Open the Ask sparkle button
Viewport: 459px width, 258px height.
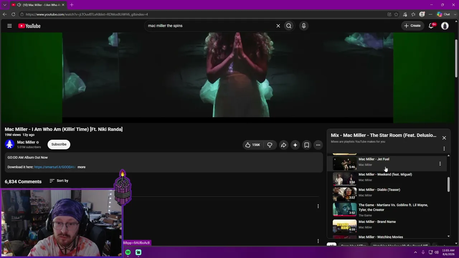(295, 145)
